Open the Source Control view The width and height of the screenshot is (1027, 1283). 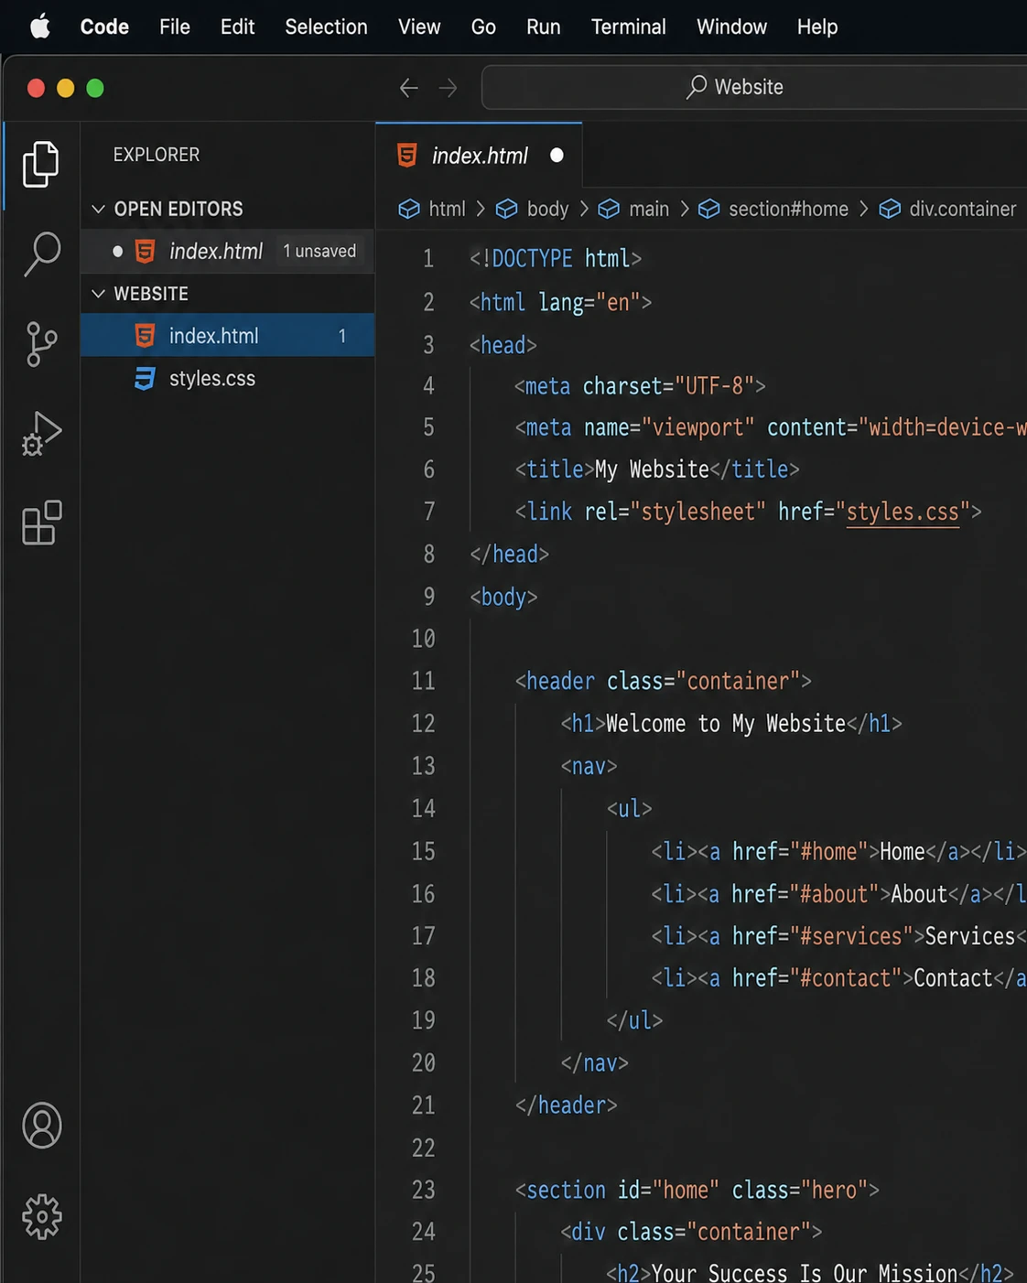click(41, 344)
